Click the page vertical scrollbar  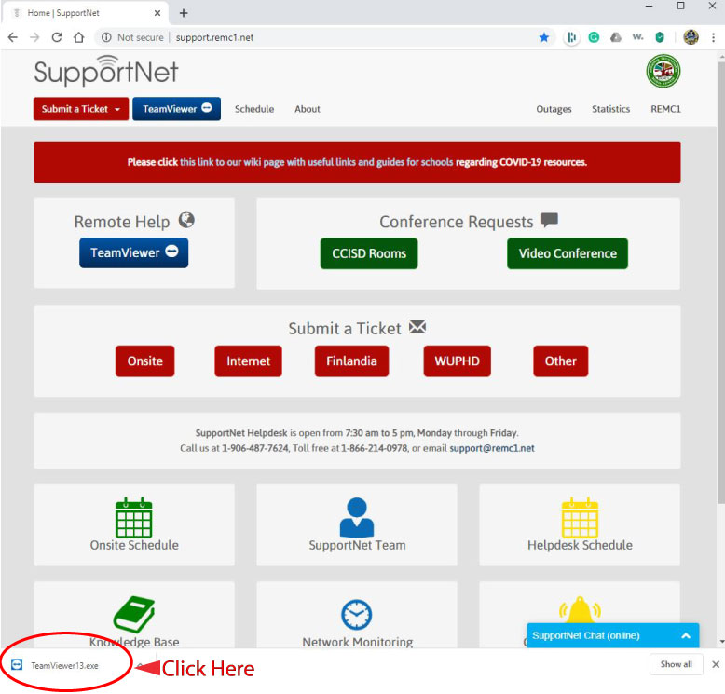pos(721,282)
